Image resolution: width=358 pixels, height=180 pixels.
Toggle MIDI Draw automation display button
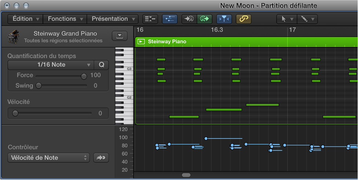[169, 19]
